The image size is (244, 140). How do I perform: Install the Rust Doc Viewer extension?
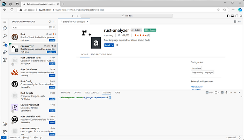click(x=52, y=76)
